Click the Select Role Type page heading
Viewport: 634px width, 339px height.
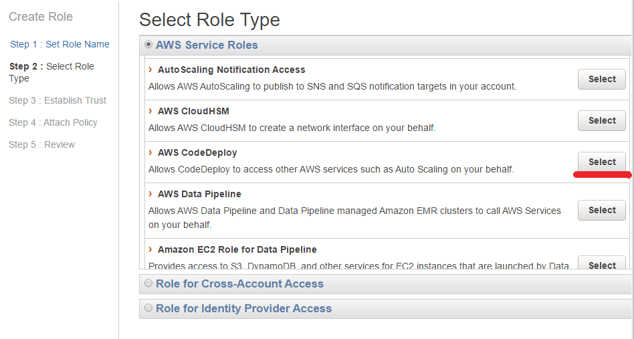coord(209,19)
